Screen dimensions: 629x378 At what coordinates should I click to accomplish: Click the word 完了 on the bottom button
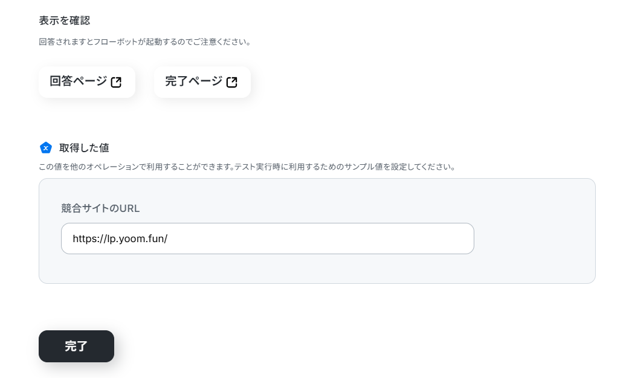tap(76, 347)
